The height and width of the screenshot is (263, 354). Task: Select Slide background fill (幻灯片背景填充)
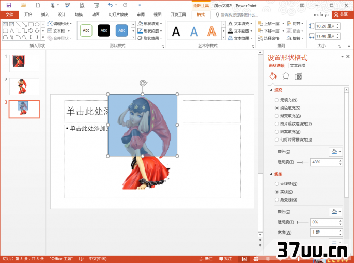(x=276, y=140)
